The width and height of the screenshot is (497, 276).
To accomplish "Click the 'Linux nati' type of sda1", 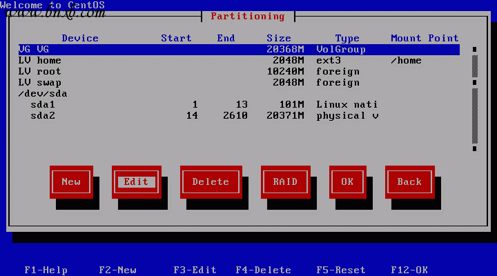I will pyautogui.click(x=347, y=105).
